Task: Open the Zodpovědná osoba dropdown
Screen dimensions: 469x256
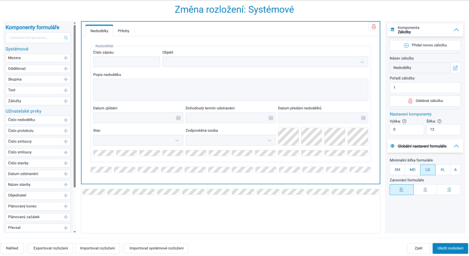Action: pos(230,140)
